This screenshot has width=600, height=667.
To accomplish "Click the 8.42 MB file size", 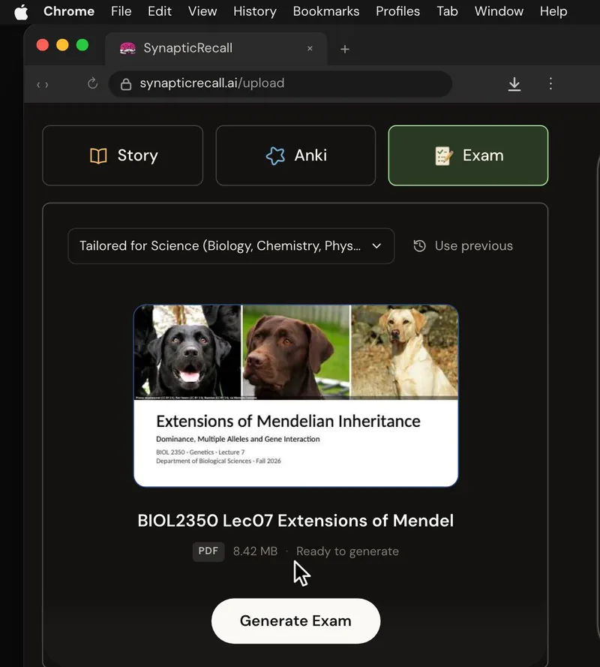I will [255, 551].
